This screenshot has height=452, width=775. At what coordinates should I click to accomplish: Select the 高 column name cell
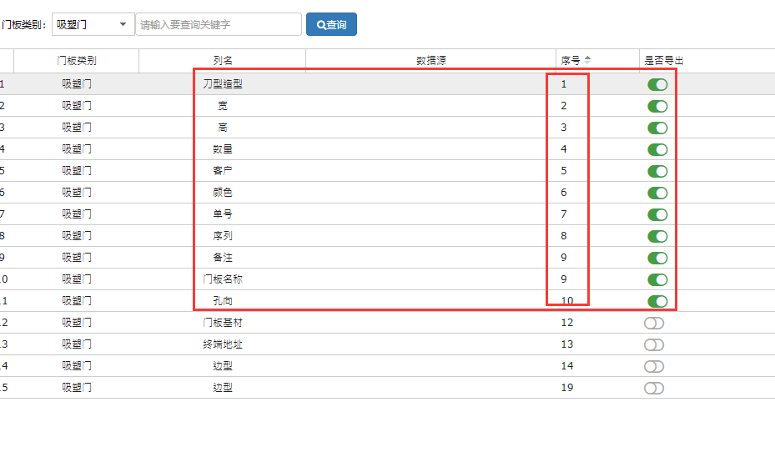223,128
